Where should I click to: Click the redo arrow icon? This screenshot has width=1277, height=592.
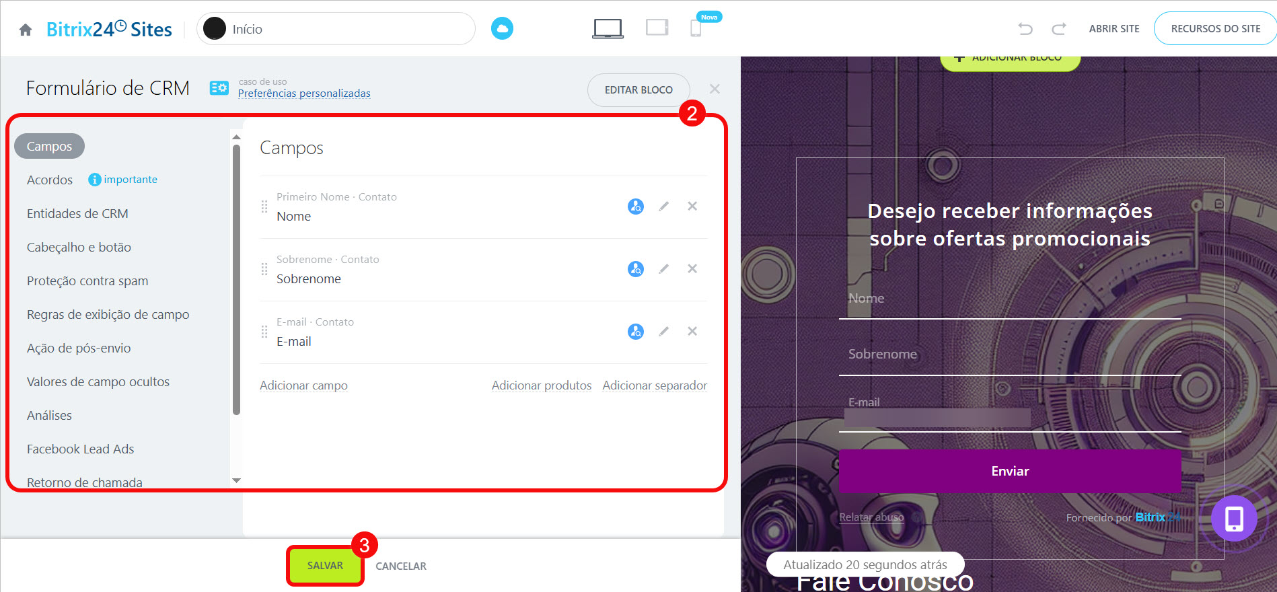[1058, 29]
